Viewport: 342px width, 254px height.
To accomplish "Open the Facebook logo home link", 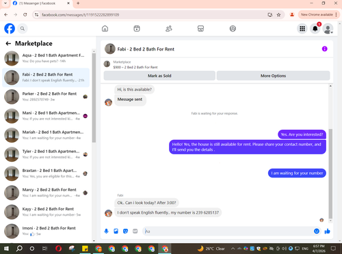I will click(x=10, y=29).
